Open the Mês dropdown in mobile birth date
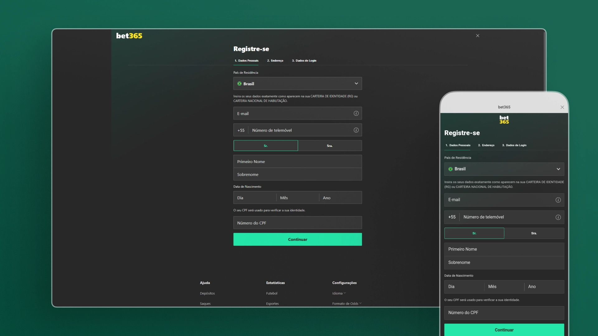 pos(504,287)
